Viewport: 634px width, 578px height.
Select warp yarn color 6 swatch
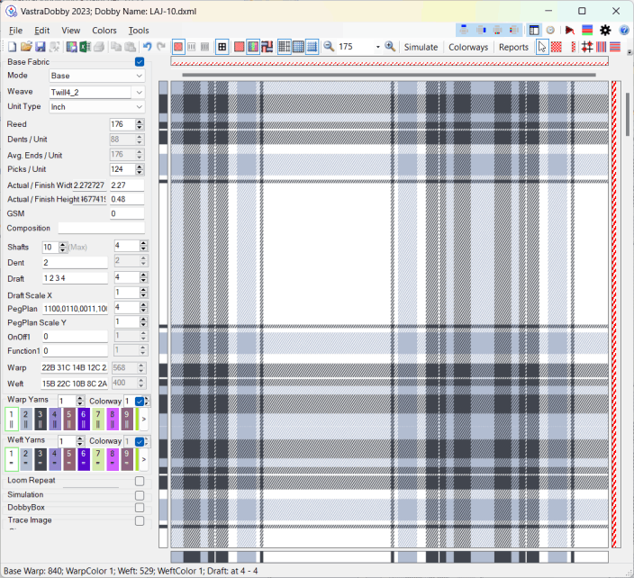[83, 418]
